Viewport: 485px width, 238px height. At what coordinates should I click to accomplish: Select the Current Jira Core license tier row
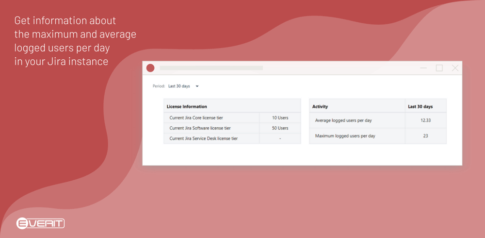(x=232, y=118)
